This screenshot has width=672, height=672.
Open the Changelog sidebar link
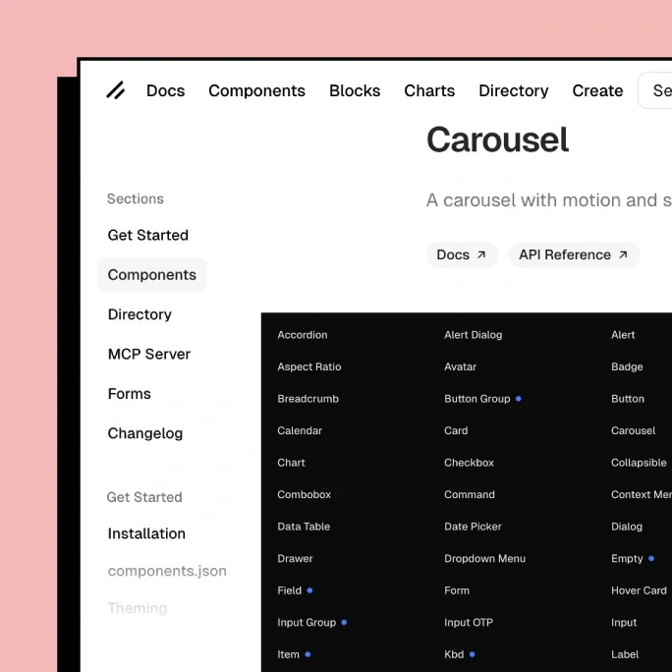(145, 433)
